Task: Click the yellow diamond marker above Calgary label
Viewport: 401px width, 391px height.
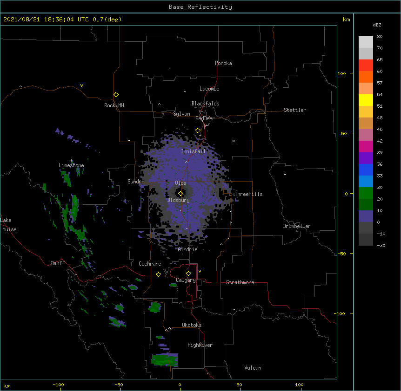Action: (188, 274)
